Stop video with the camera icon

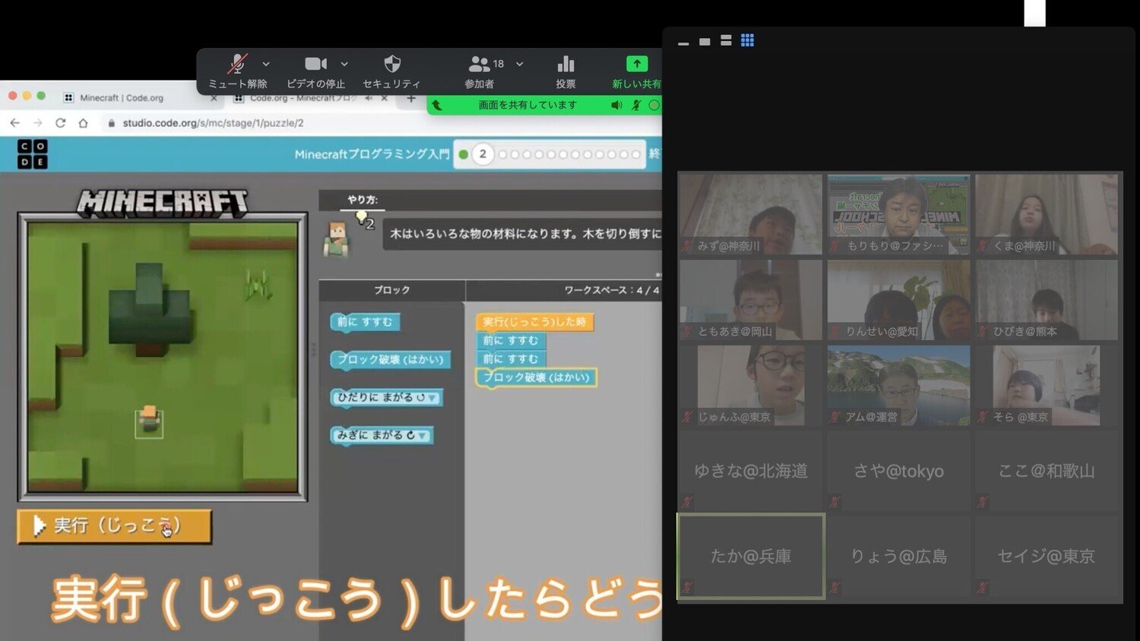[315, 65]
